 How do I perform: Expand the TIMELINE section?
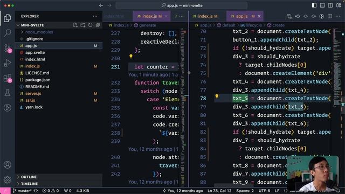click(x=29, y=184)
